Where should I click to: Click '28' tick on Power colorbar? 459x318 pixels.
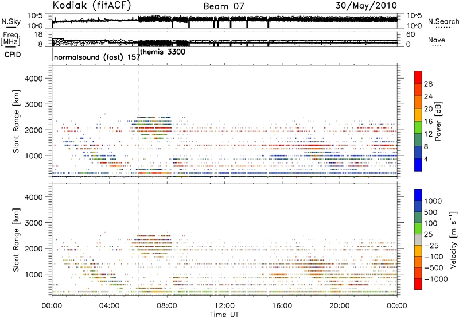click(x=428, y=84)
